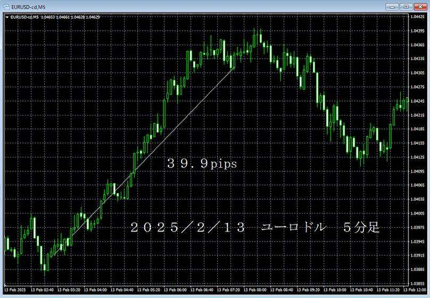Close the EURUSD-cd,M5 chart window

(420, 6)
